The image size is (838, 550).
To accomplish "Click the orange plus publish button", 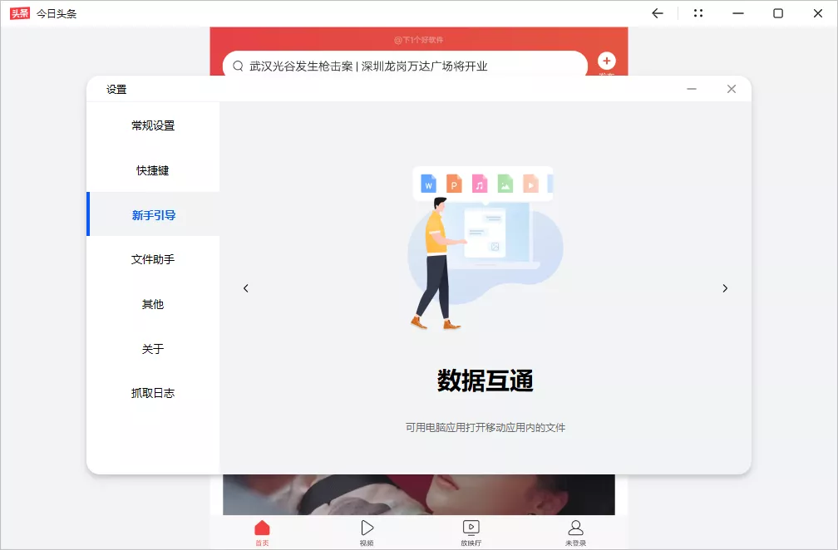I will point(606,61).
